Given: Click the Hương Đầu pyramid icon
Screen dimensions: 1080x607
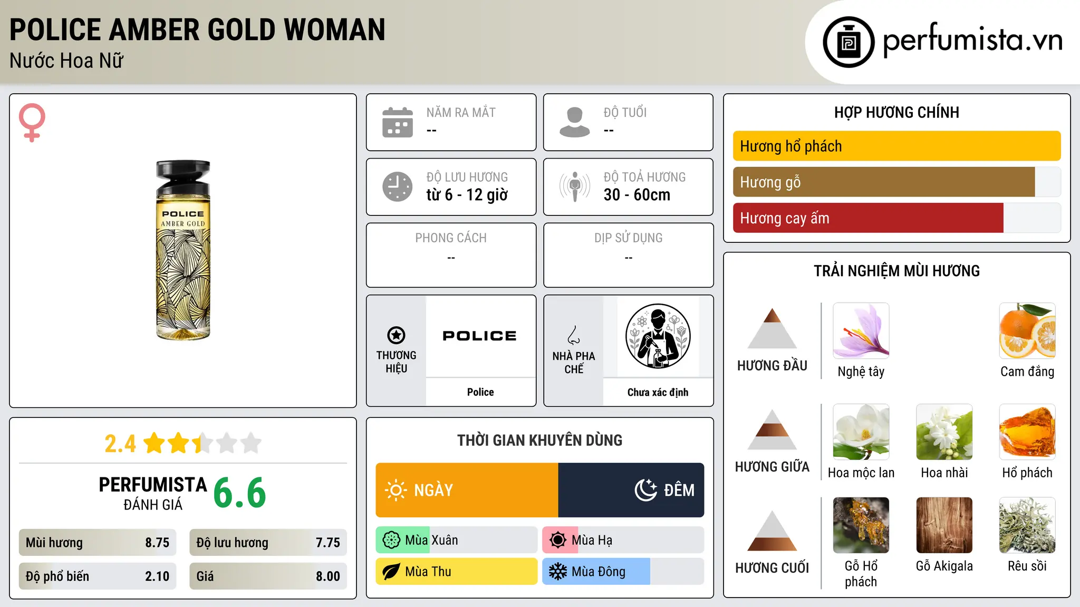Looking at the screenshot, I should [772, 328].
